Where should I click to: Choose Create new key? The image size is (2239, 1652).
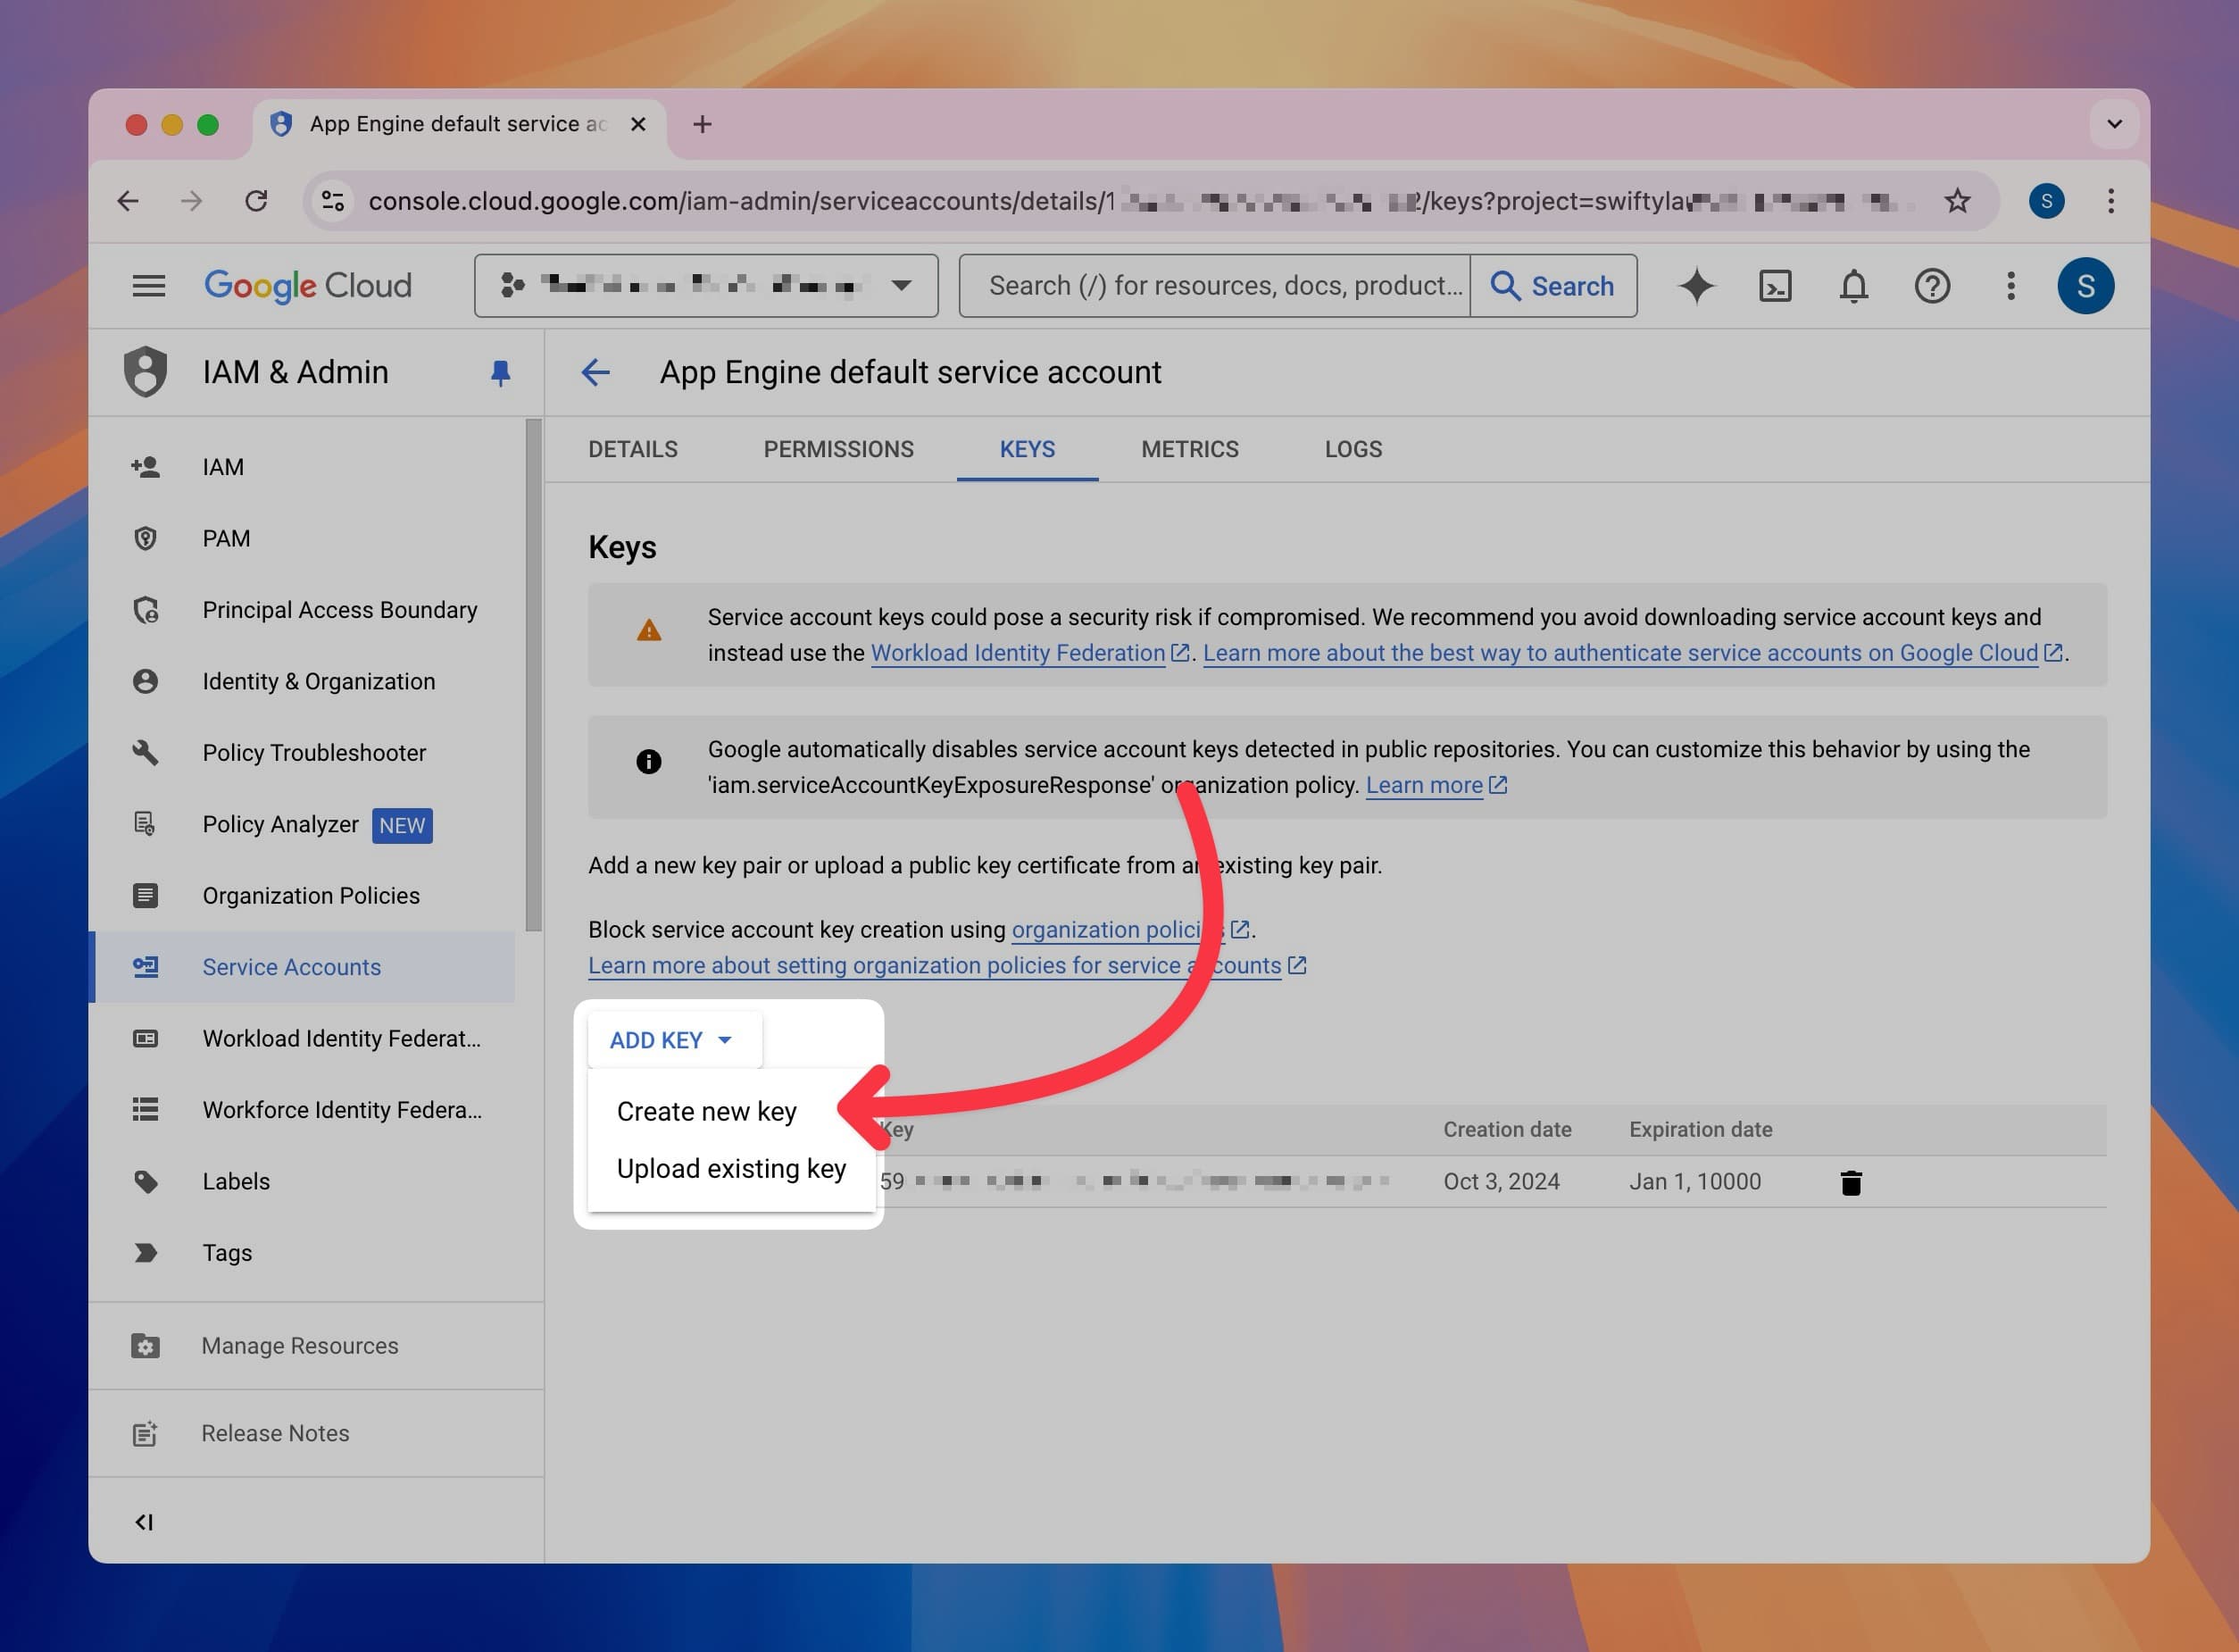[732, 1112]
